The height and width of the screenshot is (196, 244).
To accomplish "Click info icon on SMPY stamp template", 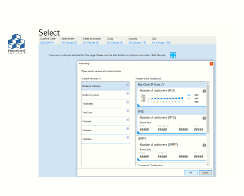I will pyautogui.click(x=204, y=145).
